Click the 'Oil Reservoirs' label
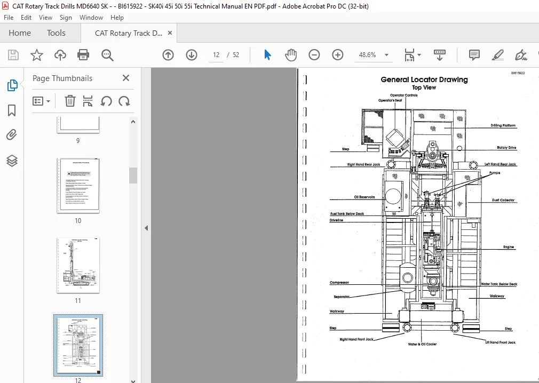Screen dimensions: 539x383 364,197
